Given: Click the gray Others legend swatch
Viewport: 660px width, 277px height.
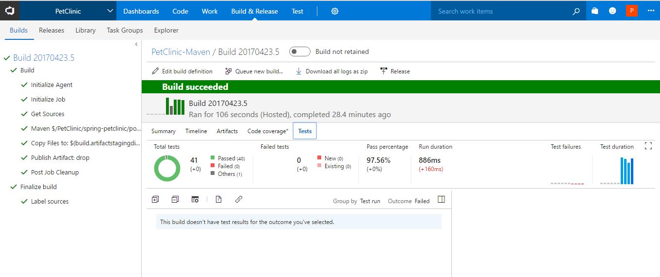Looking at the screenshot, I should coord(213,173).
